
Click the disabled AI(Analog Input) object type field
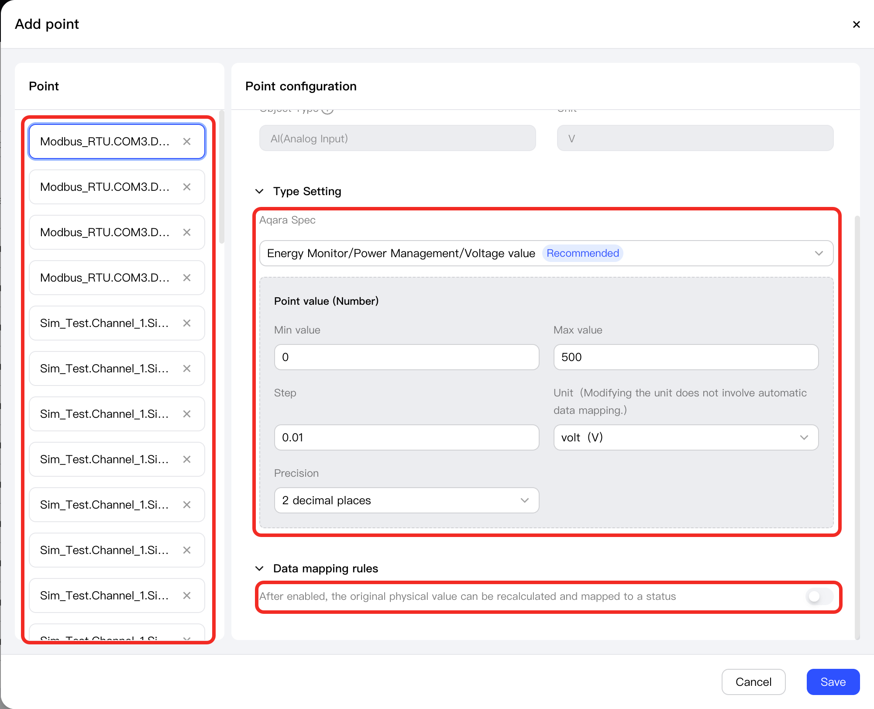pos(397,138)
